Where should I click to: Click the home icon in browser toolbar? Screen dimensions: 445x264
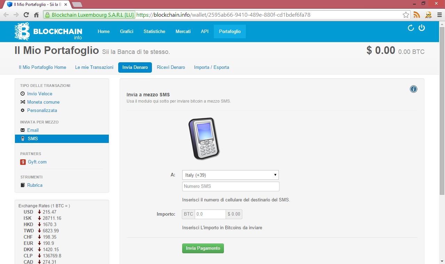coord(36,15)
